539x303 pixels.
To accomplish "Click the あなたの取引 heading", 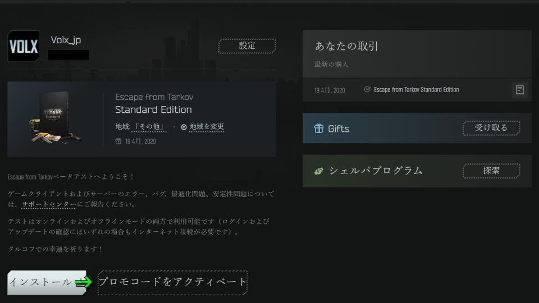I will 346,46.
